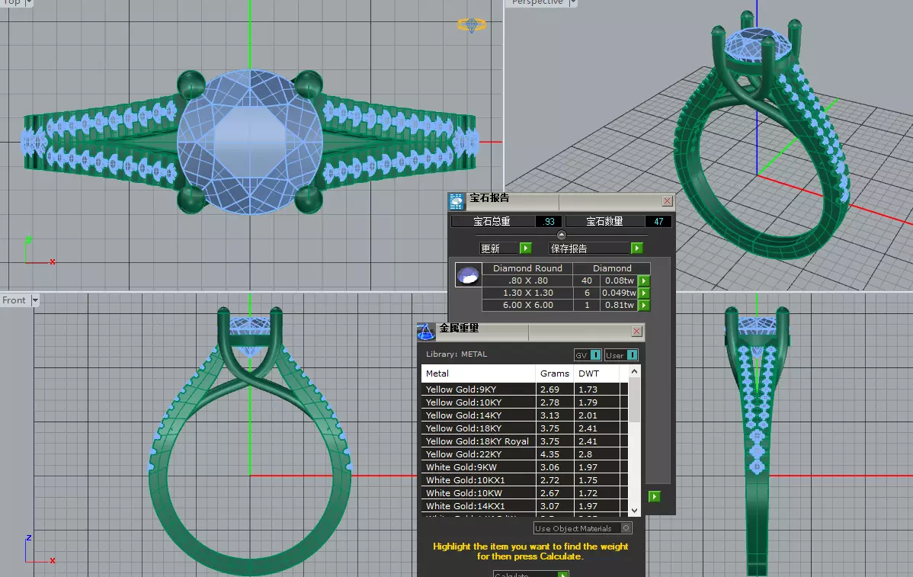
Task: Click metal list scrollbar down arrow
Action: (635, 510)
